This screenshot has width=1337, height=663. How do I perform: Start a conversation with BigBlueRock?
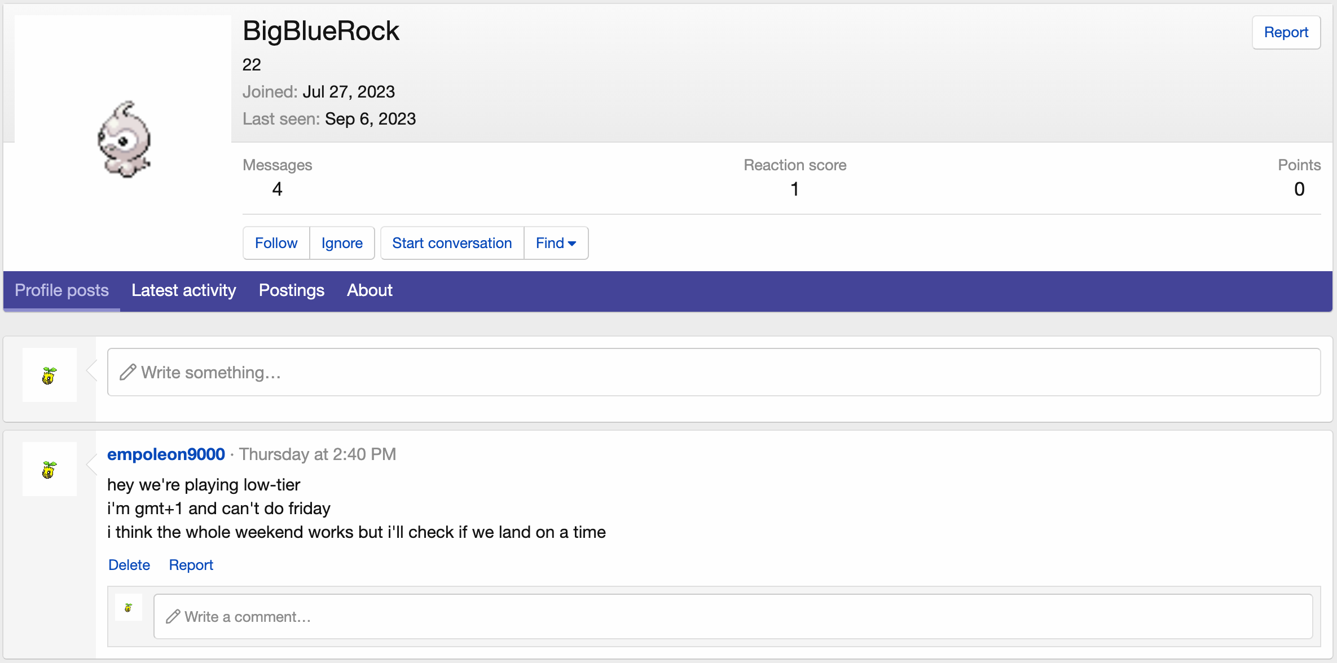pyautogui.click(x=452, y=243)
